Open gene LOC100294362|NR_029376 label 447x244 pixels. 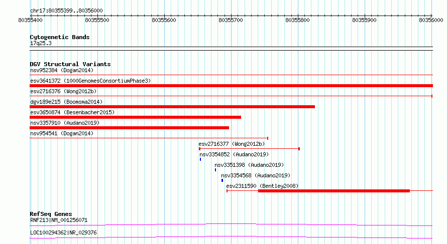pyautogui.click(x=63, y=232)
